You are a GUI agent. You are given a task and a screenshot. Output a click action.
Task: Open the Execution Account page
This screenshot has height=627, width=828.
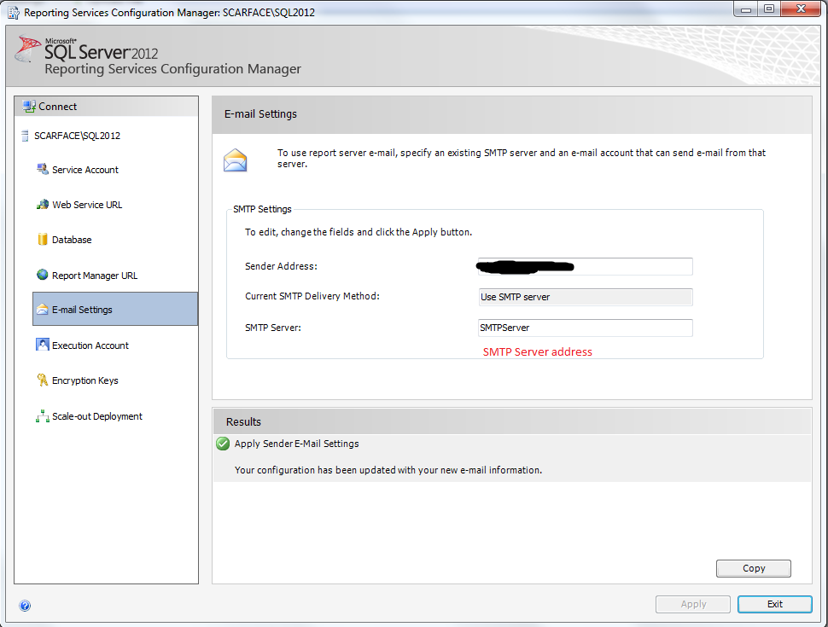pyautogui.click(x=90, y=345)
